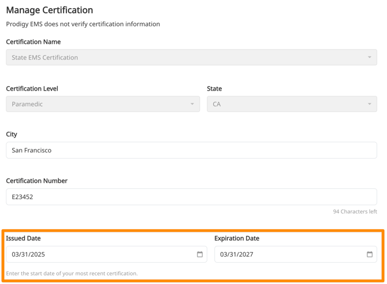The image size is (387, 284).
Task: Click the 'Certification Number' field label
Action: [36, 181]
